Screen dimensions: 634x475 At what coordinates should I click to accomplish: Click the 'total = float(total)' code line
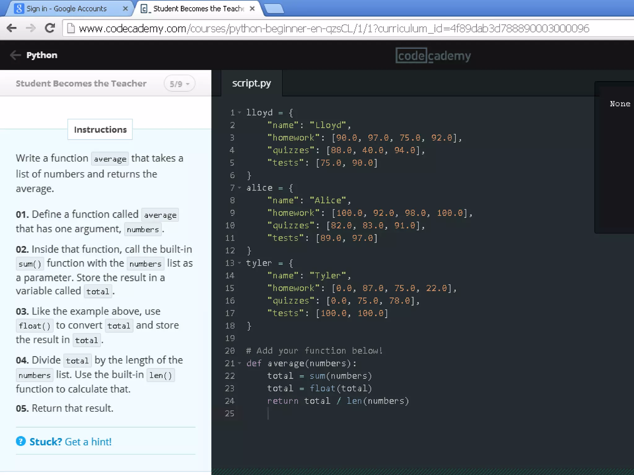tap(319, 388)
